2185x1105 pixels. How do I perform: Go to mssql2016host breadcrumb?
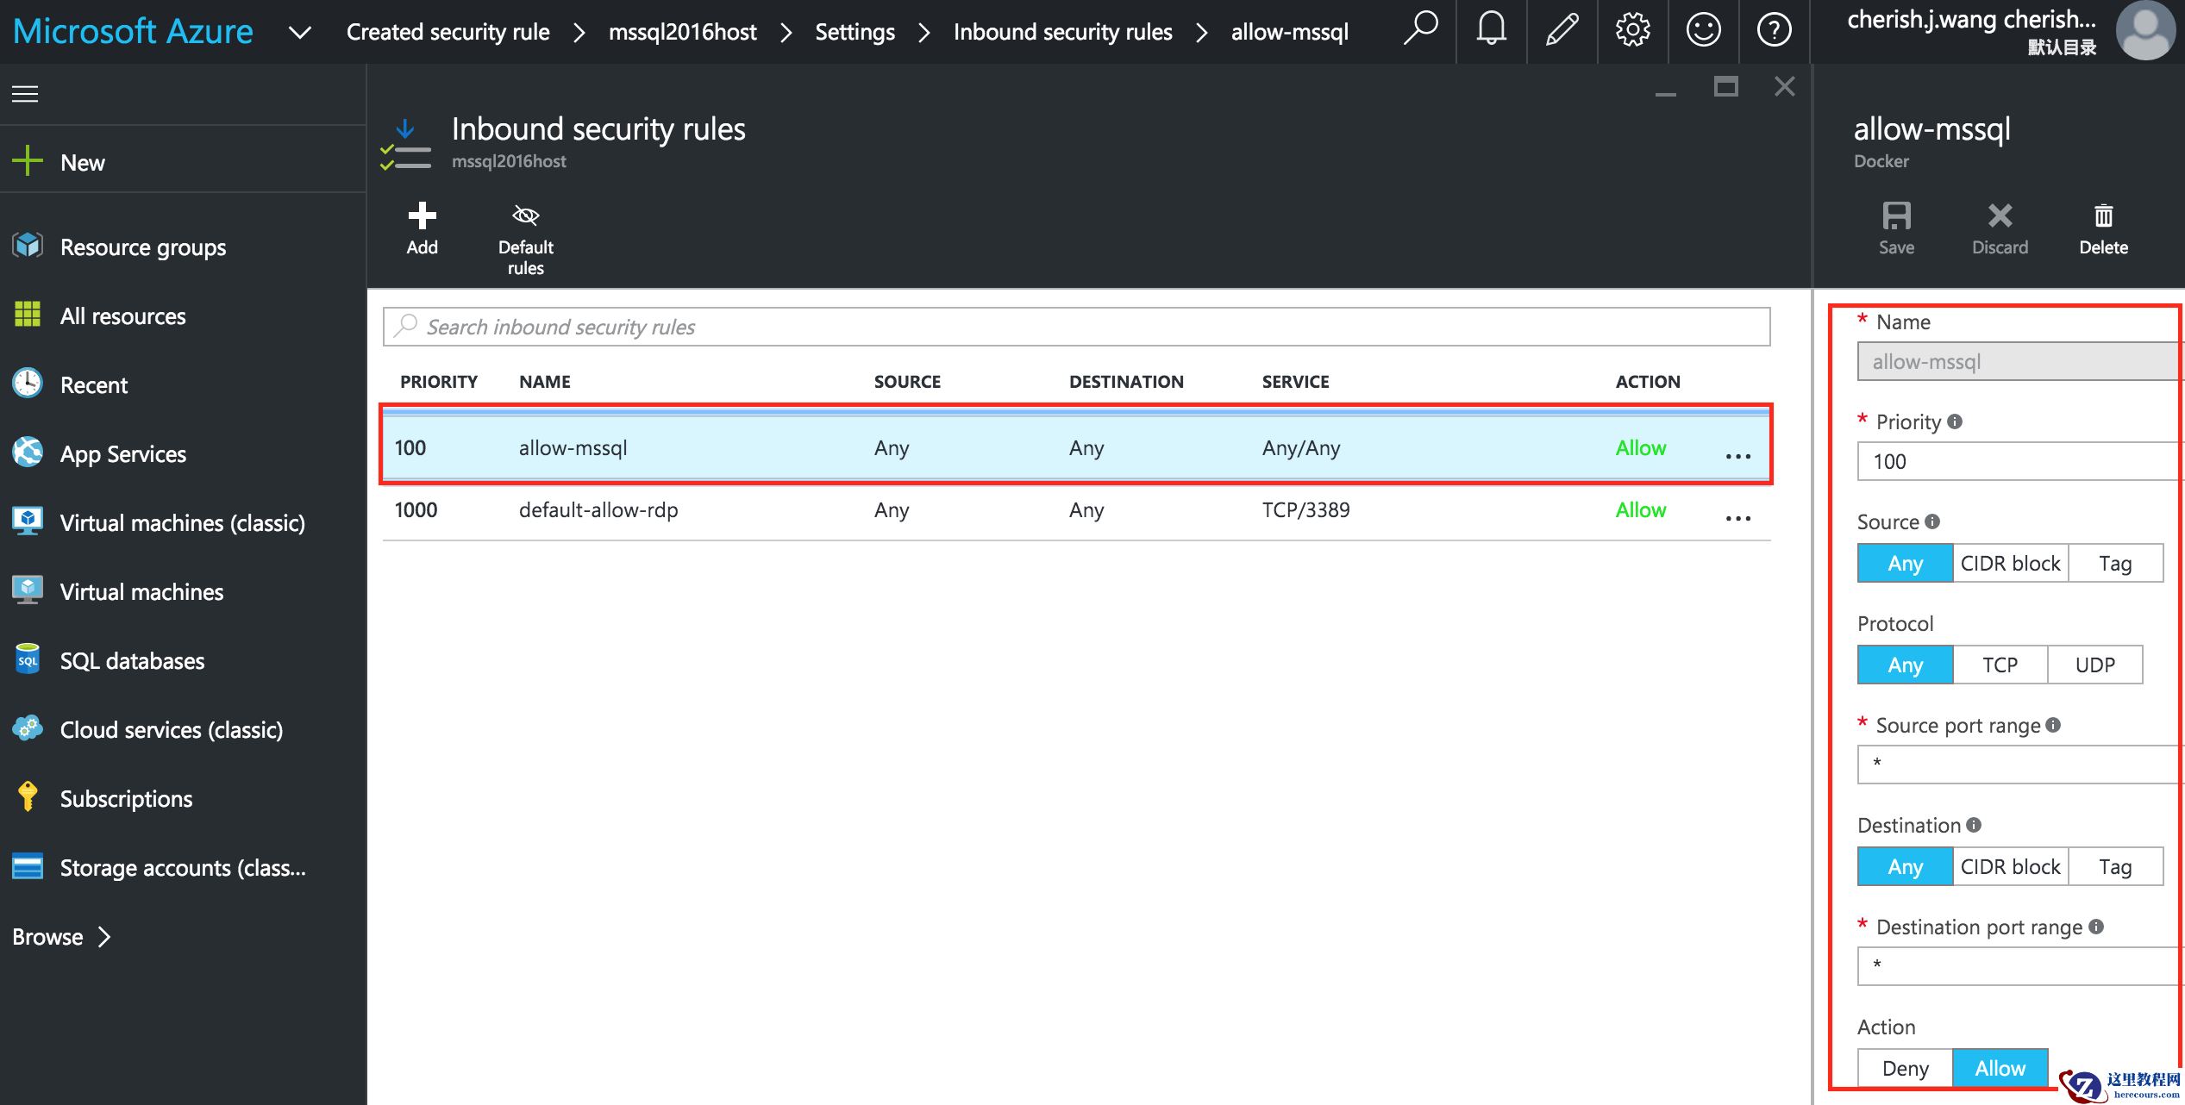coord(682,32)
